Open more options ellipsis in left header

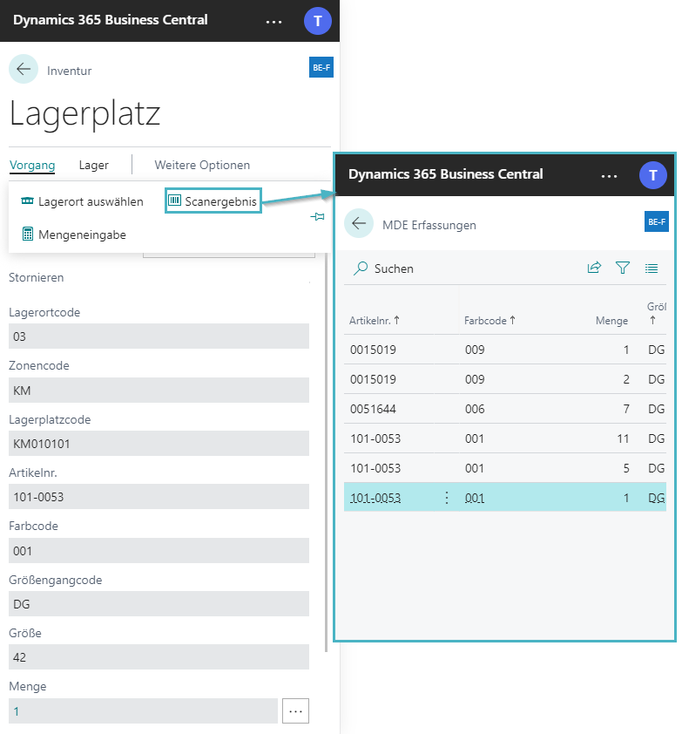click(x=274, y=20)
